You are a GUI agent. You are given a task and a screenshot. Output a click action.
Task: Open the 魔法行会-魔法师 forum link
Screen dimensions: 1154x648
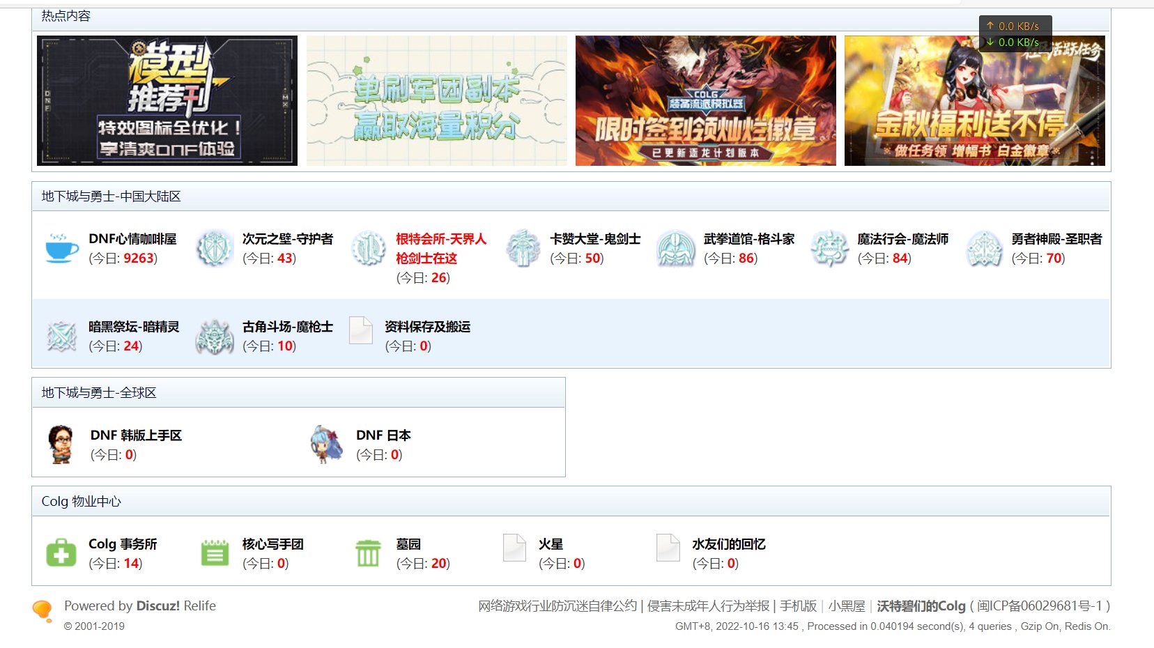pos(903,239)
